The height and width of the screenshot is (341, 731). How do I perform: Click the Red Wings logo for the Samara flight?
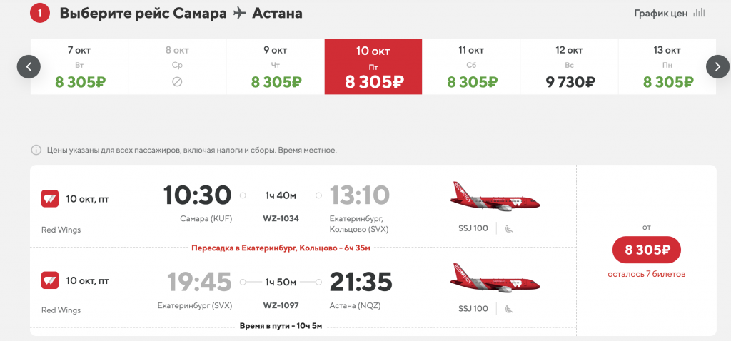50,199
